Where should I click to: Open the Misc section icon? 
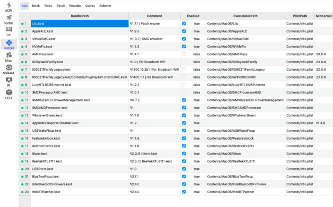(x=8, y=56)
